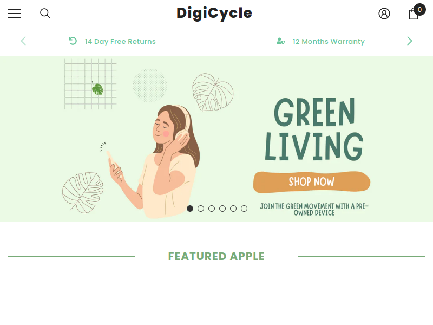Click the search magnifier icon
433x325 pixels.
click(45, 14)
